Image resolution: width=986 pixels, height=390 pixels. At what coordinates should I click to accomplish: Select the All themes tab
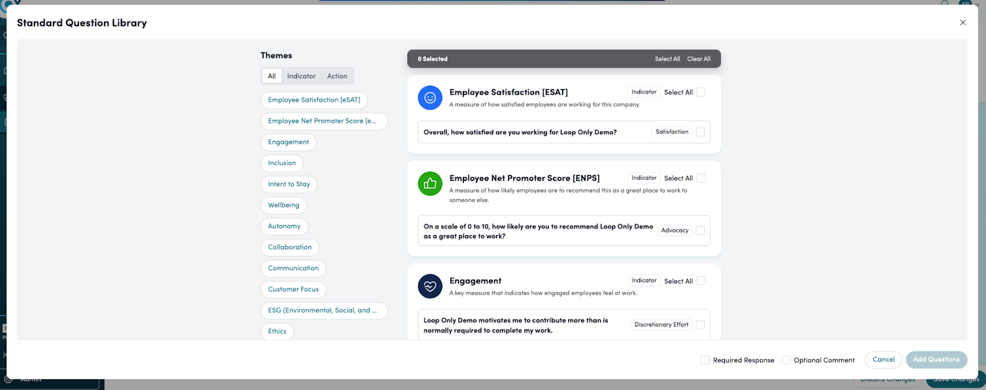coord(272,76)
